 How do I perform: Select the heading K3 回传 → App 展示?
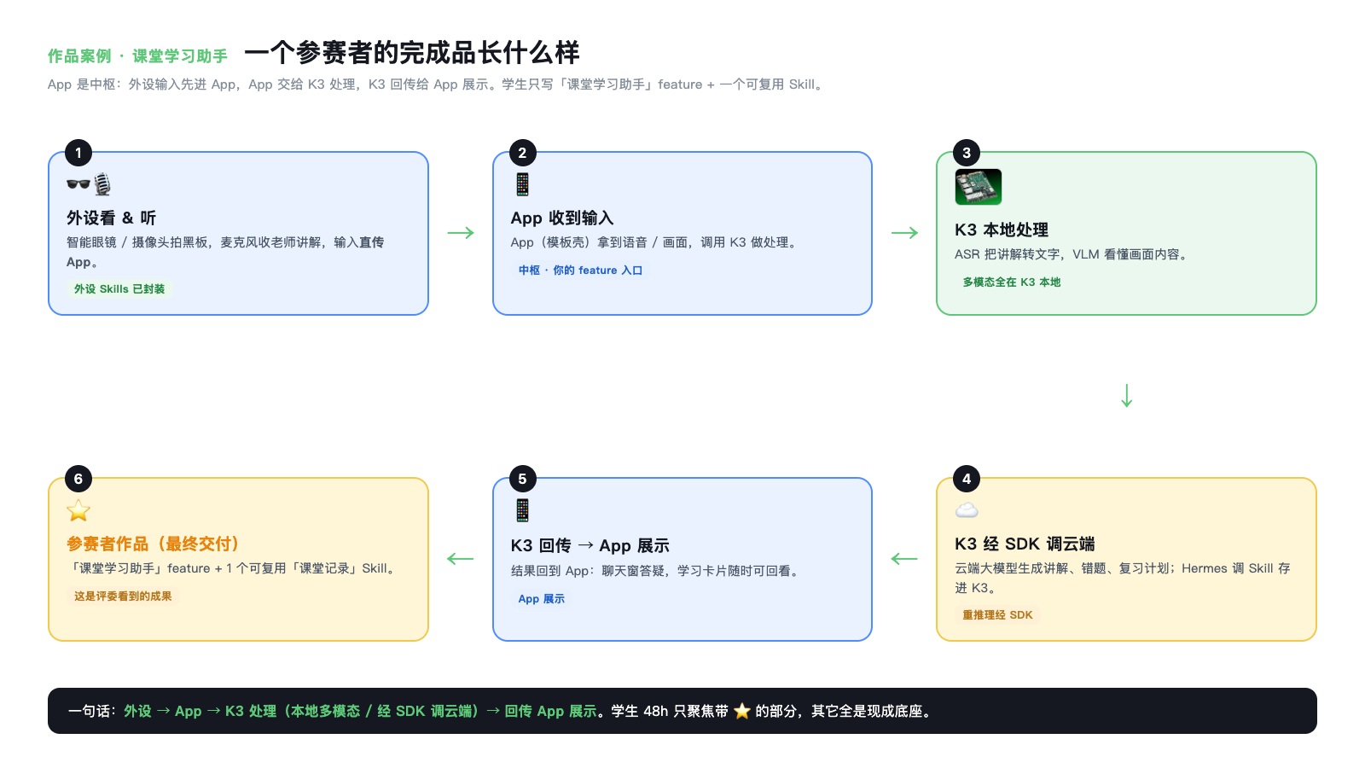[x=590, y=546]
